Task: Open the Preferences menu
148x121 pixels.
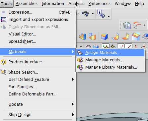Action: 99,4
